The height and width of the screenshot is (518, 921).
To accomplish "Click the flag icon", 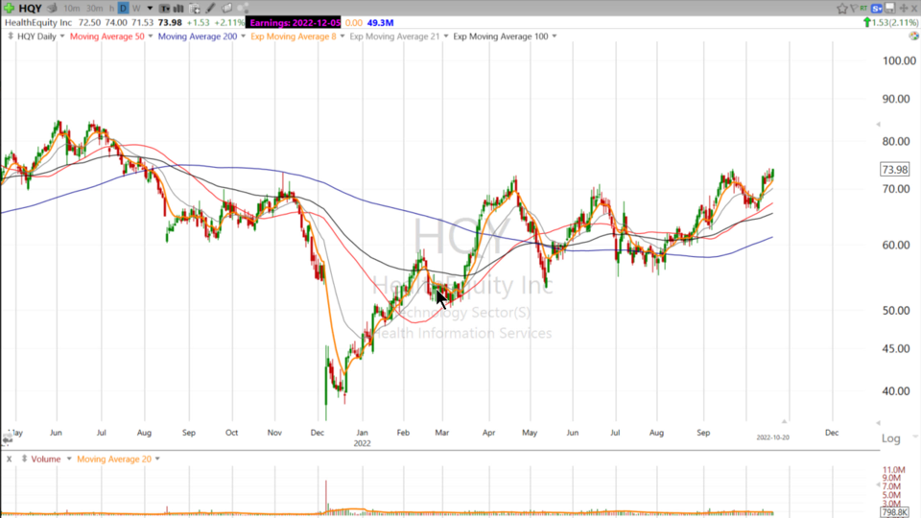I will pyautogui.click(x=854, y=9).
